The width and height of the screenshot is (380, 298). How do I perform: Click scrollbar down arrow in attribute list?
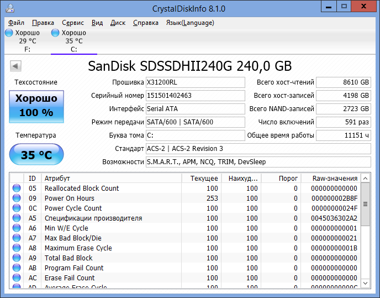click(x=366, y=283)
